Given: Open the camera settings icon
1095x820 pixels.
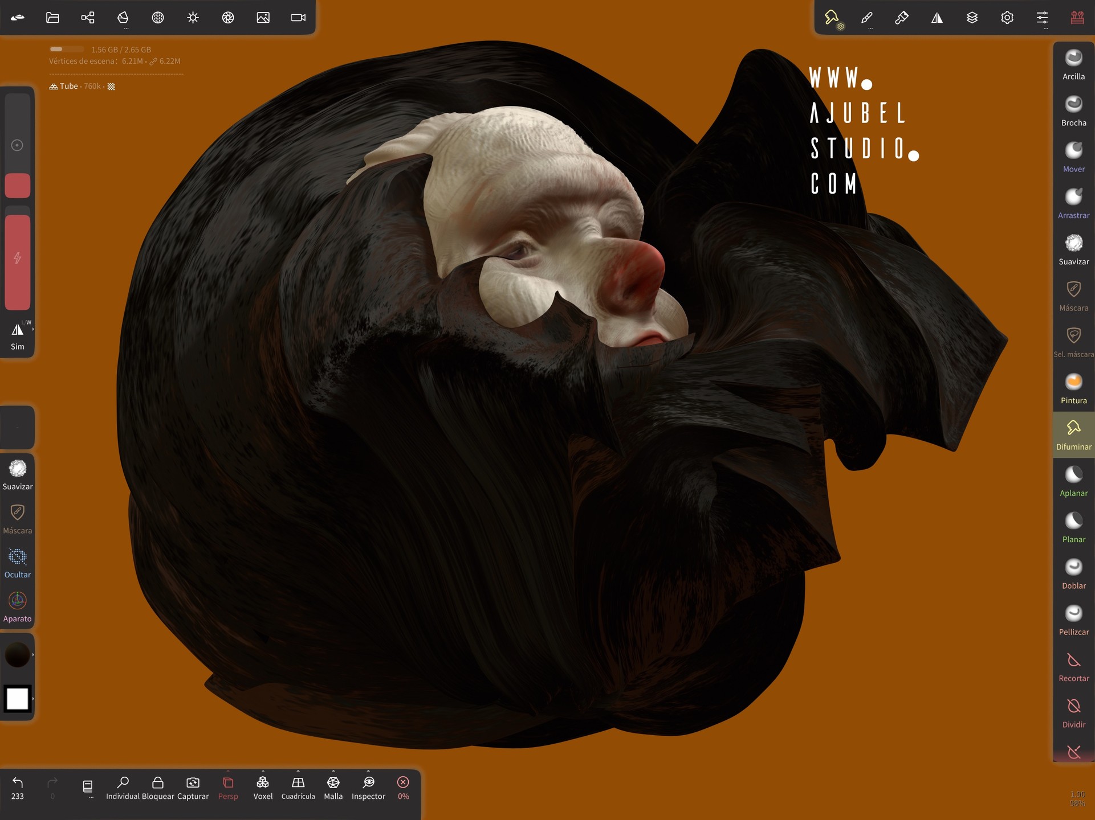Looking at the screenshot, I should (x=298, y=18).
